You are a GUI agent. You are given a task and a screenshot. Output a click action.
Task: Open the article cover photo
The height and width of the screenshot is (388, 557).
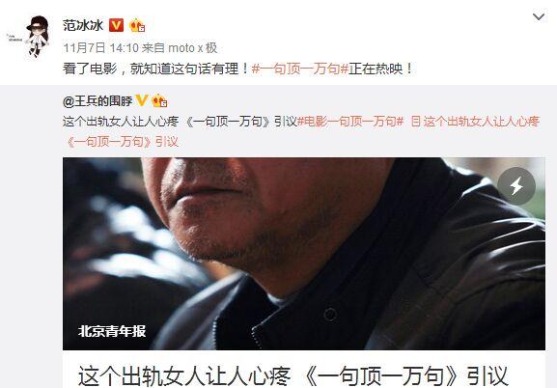(x=304, y=254)
